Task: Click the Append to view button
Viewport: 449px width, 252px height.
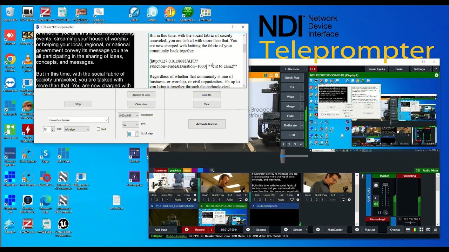Action: (x=141, y=95)
